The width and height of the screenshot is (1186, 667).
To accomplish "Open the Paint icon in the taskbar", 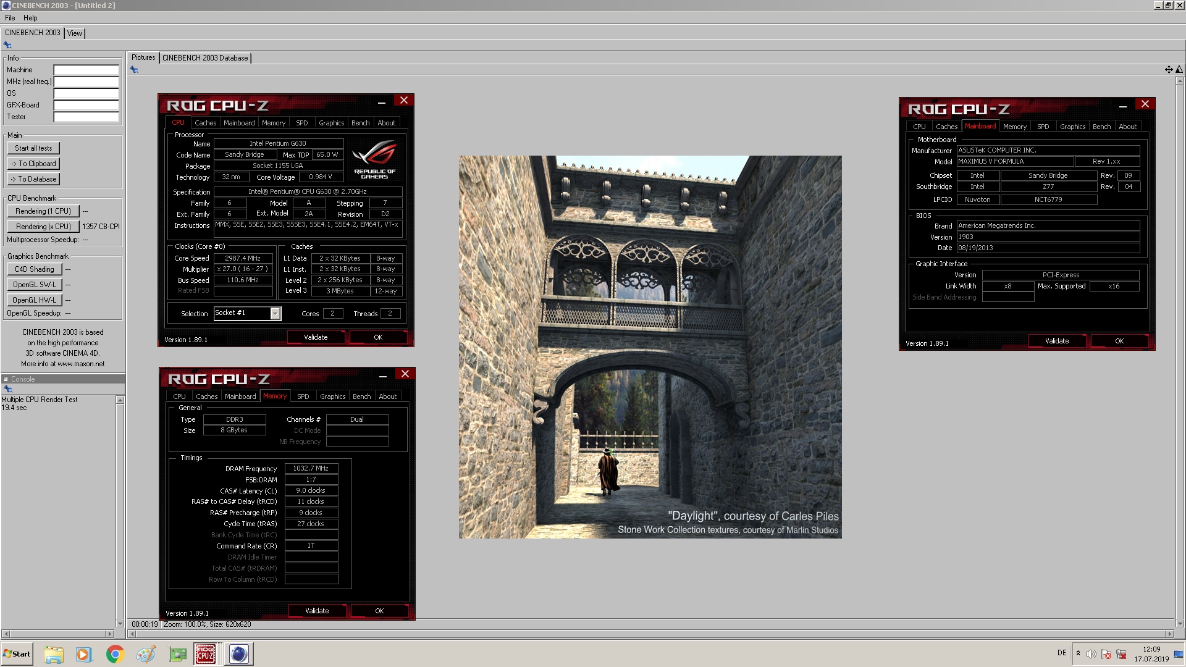I will tap(146, 654).
